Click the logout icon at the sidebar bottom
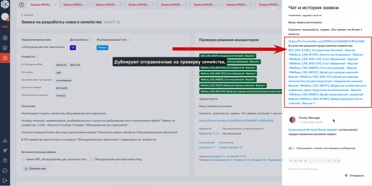Image resolution: width=372 pixels, height=186 pixels. coord(5,181)
